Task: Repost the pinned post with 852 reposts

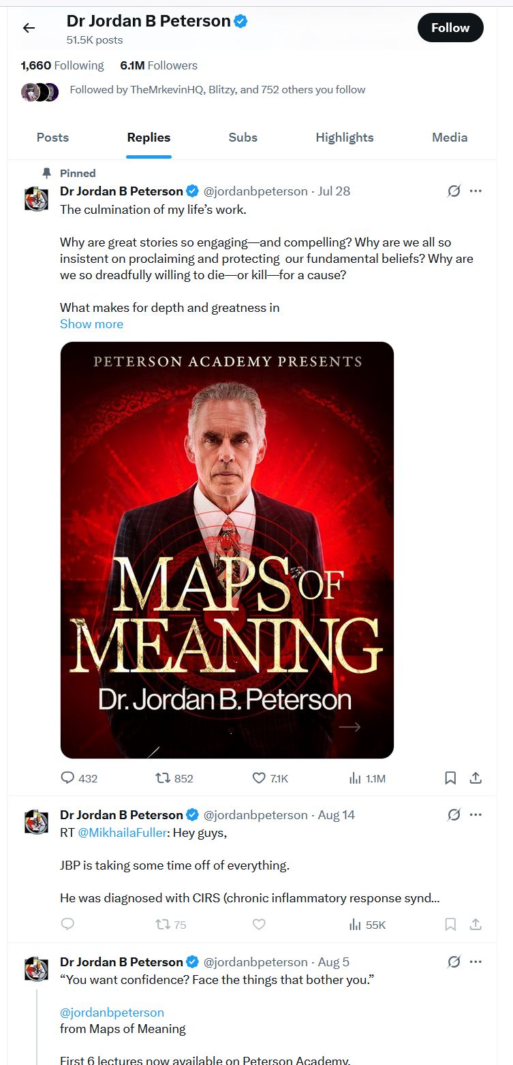Action: pos(164,778)
